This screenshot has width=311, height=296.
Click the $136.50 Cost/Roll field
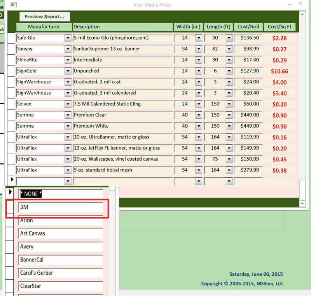(248, 38)
